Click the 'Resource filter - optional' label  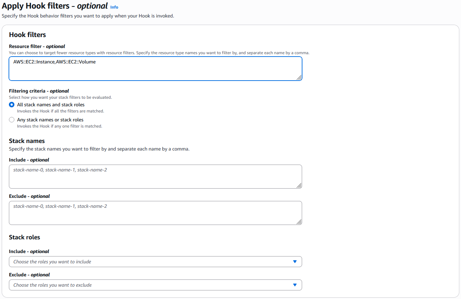pyautogui.click(x=37, y=46)
